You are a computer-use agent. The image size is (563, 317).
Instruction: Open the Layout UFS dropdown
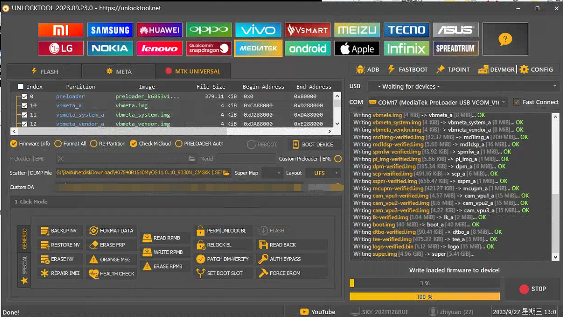324,173
